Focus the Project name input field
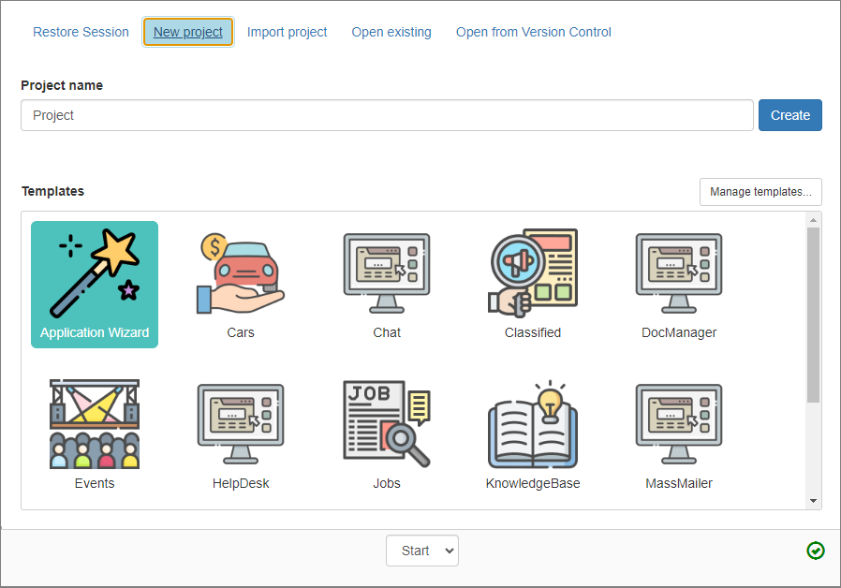 tap(387, 115)
